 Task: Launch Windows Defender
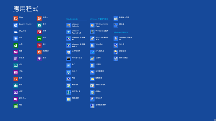pyautogui.click(x=69, y=25)
